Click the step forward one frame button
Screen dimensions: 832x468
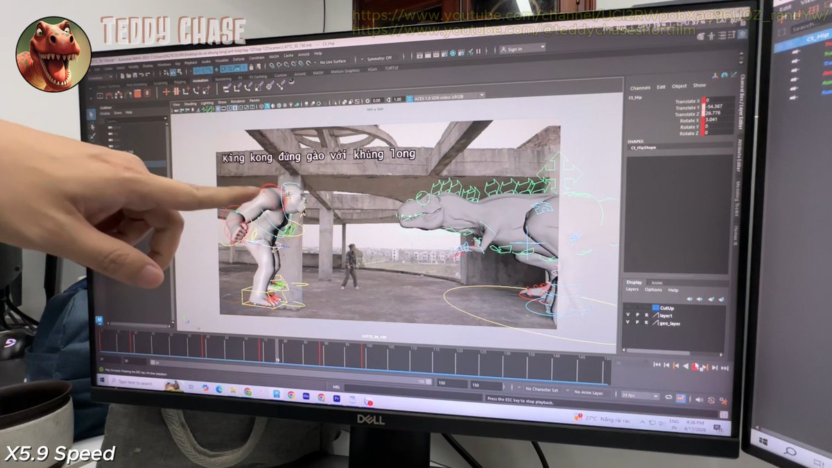[715, 367]
